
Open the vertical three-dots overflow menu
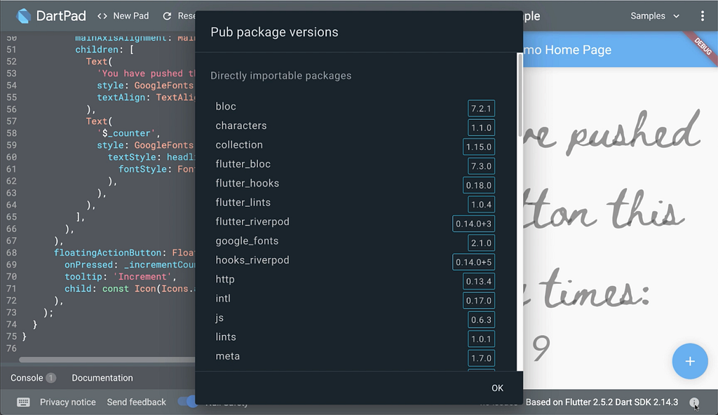(703, 16)
